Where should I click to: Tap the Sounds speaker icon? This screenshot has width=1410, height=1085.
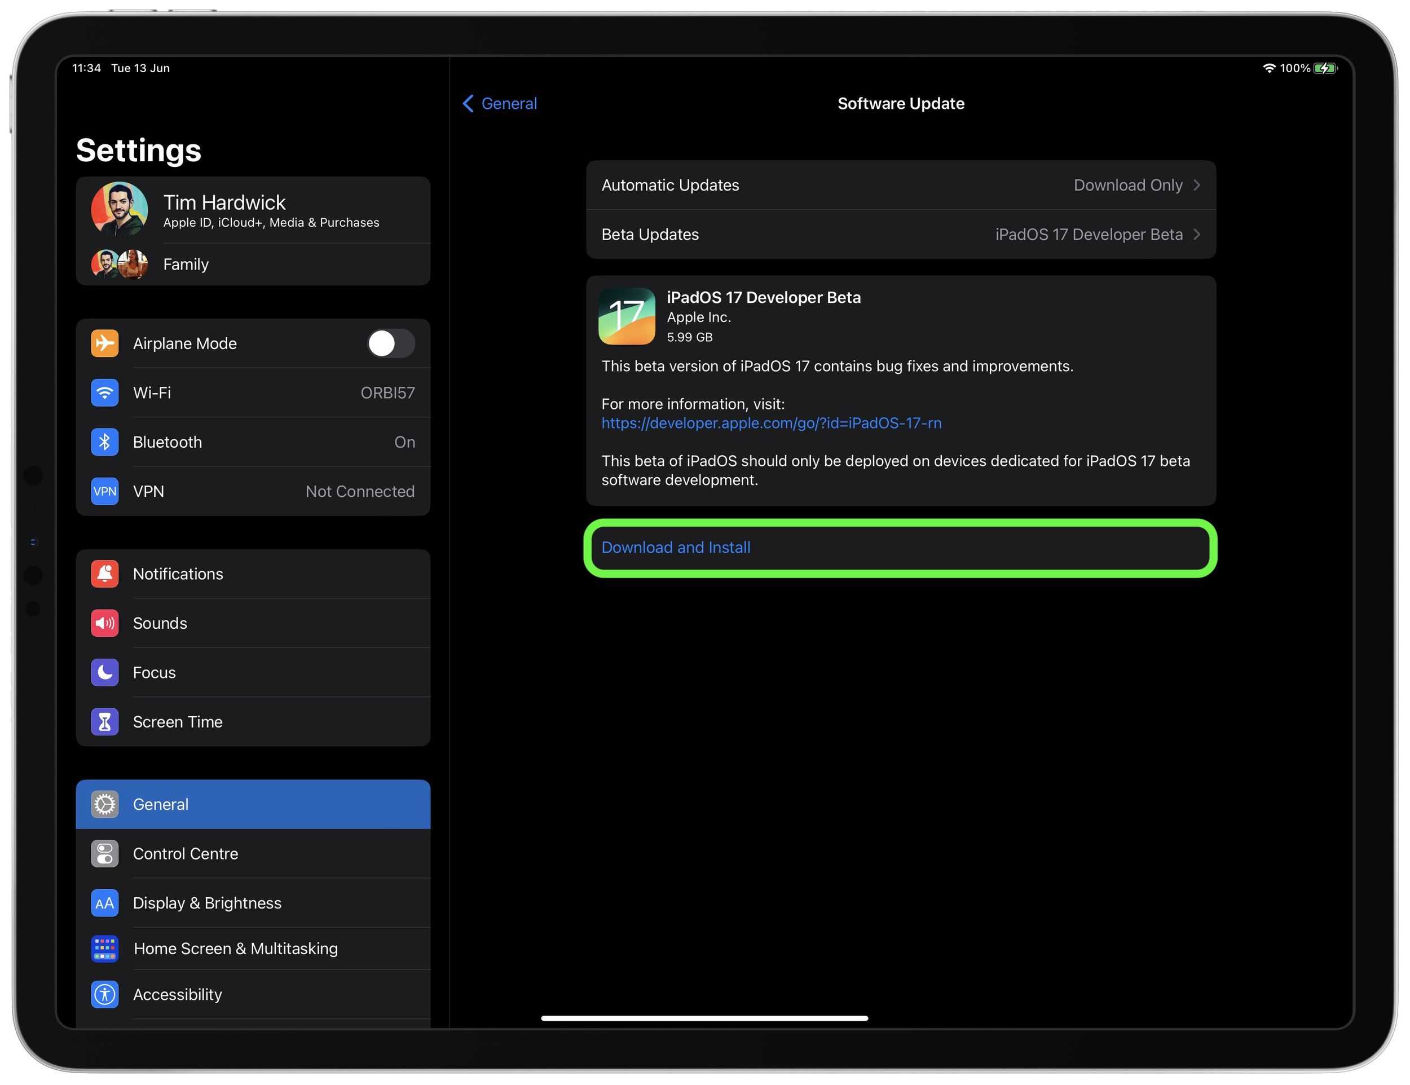104,624
